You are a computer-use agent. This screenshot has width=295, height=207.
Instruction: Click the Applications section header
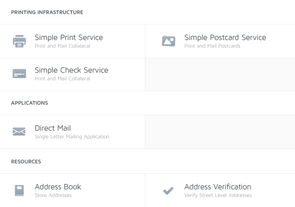29,103
